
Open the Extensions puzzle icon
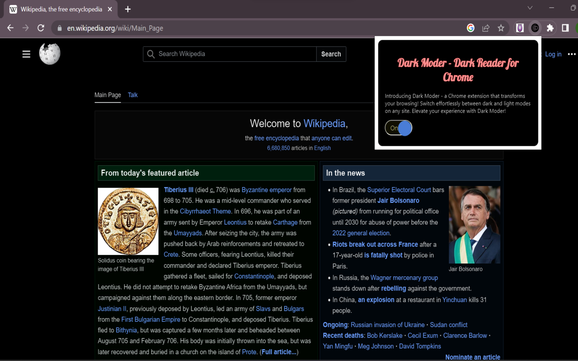550,28
